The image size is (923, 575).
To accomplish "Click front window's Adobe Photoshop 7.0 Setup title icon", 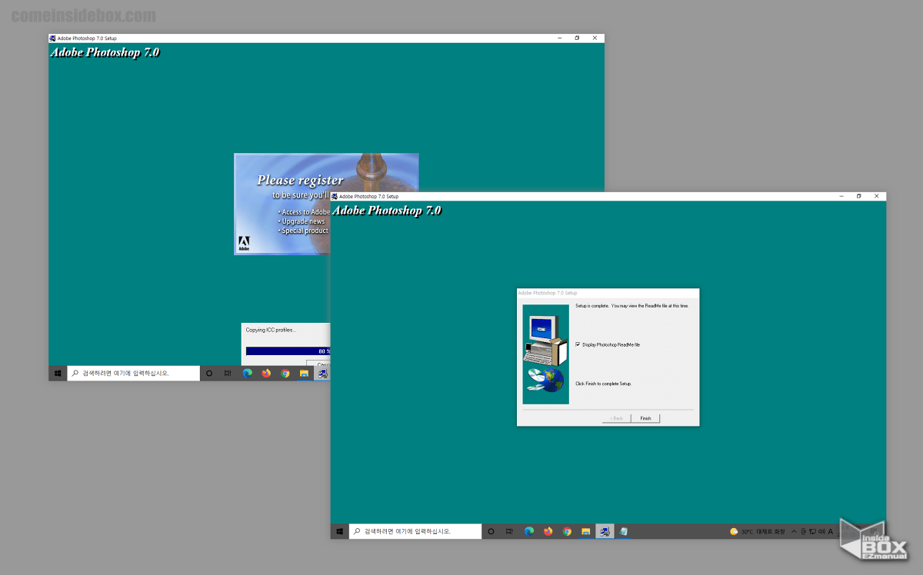I will (335, 196).
